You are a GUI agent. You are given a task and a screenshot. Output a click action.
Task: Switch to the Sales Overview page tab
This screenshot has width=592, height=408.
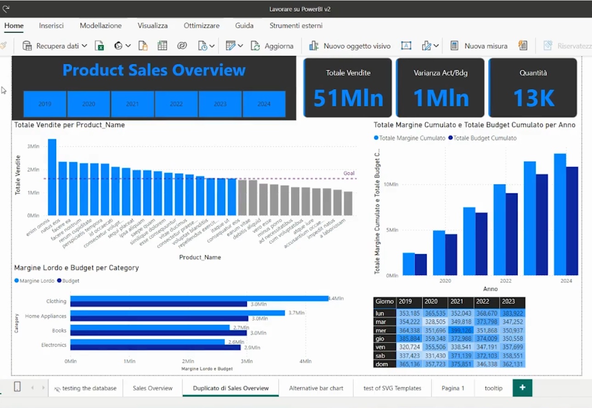(152, 388)
